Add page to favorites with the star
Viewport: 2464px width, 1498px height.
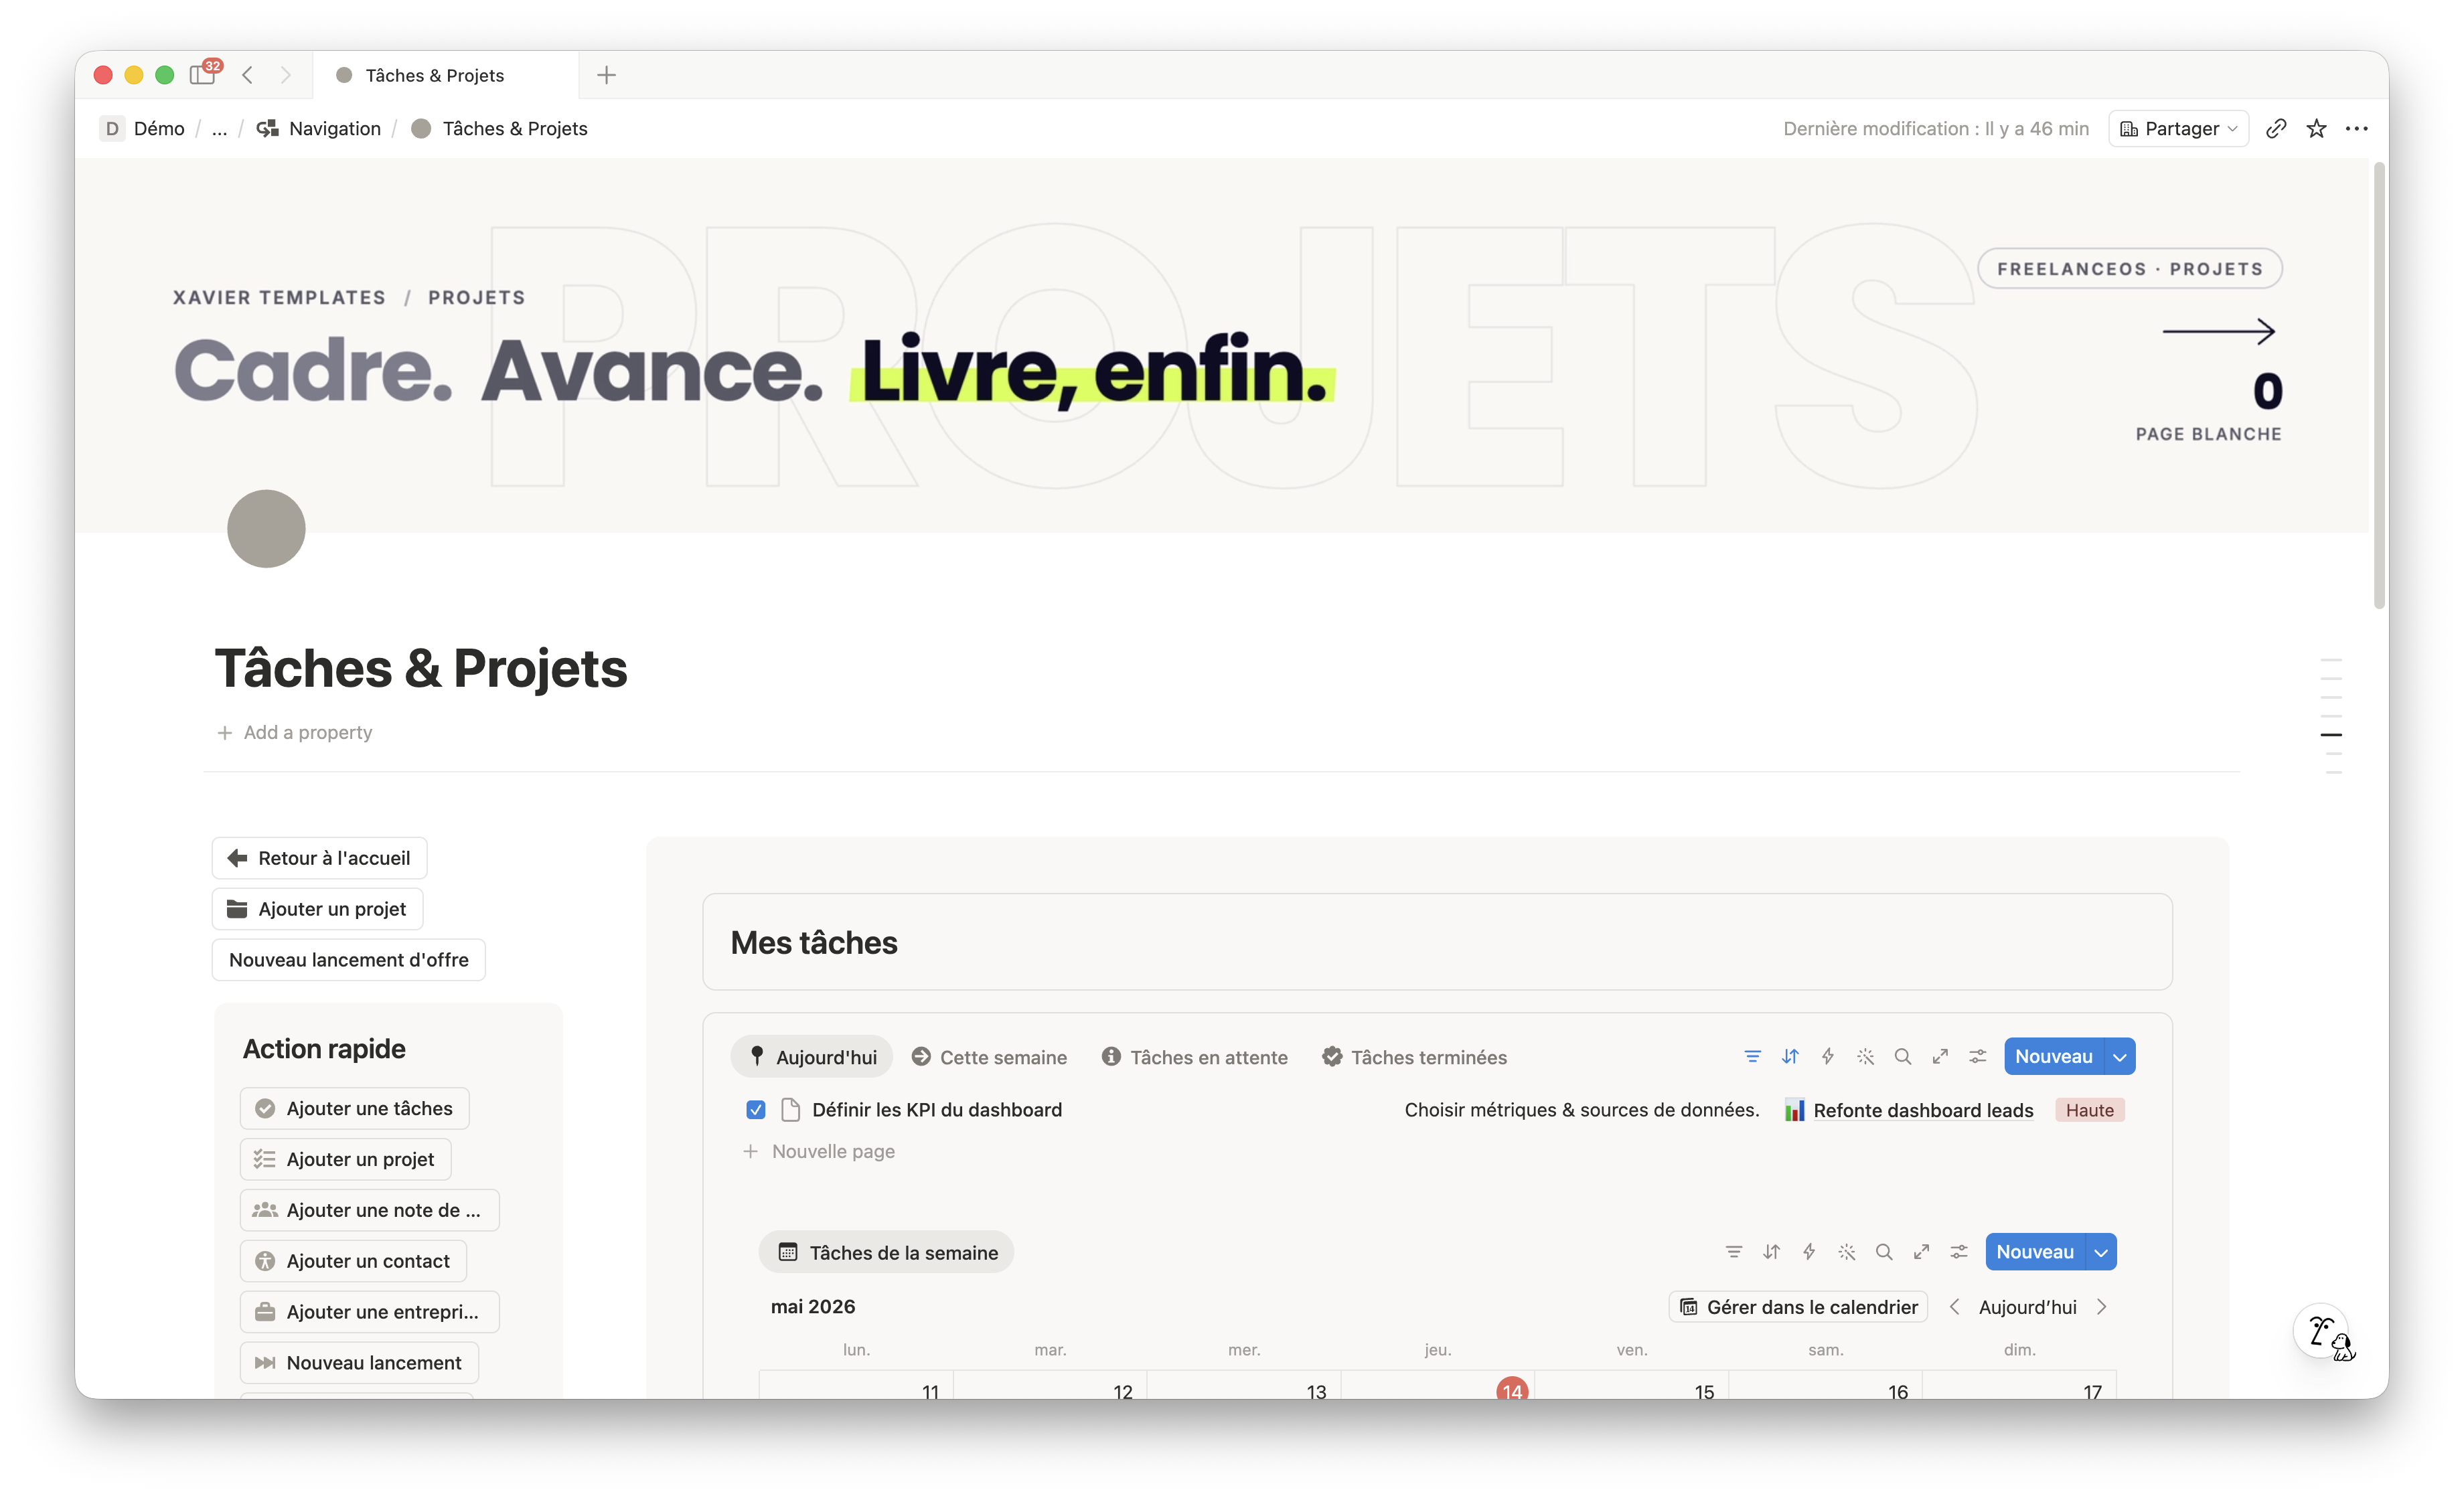click(x=2316, y=128)
